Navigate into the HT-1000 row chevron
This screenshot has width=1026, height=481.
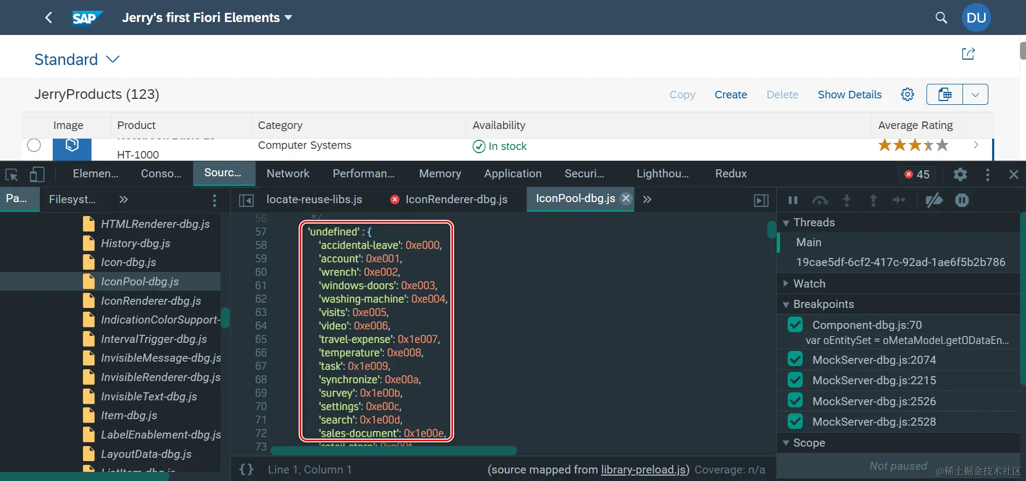point(975,145)
